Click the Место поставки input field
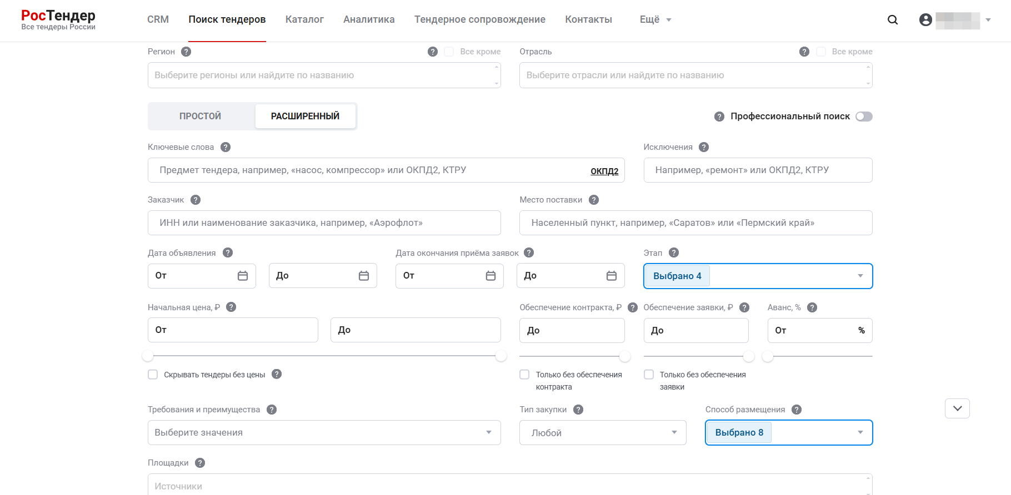This screenshot has width=1011, height=495. 695,223
